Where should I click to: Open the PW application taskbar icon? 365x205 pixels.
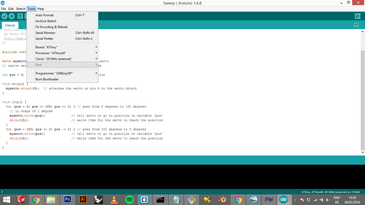click(x=269, y=199)
